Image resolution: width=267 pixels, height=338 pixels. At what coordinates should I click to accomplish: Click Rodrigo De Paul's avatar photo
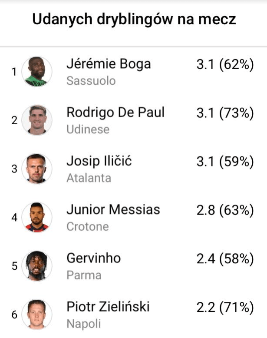(36, 120)
